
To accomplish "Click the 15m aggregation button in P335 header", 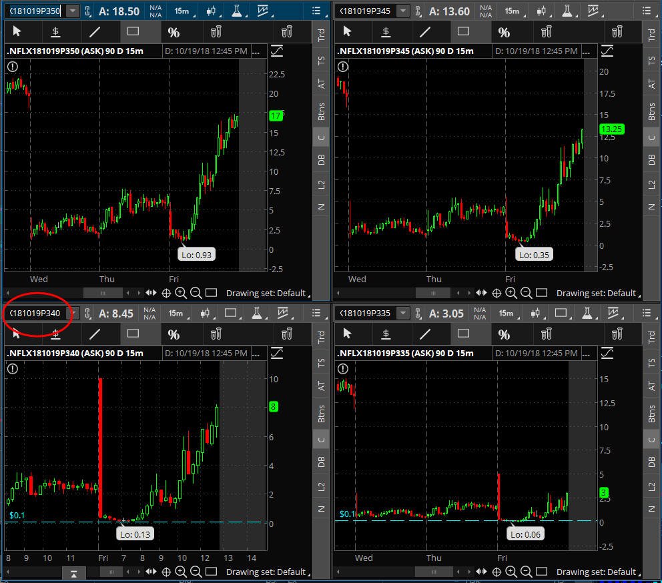I will [x=507, y=314].
